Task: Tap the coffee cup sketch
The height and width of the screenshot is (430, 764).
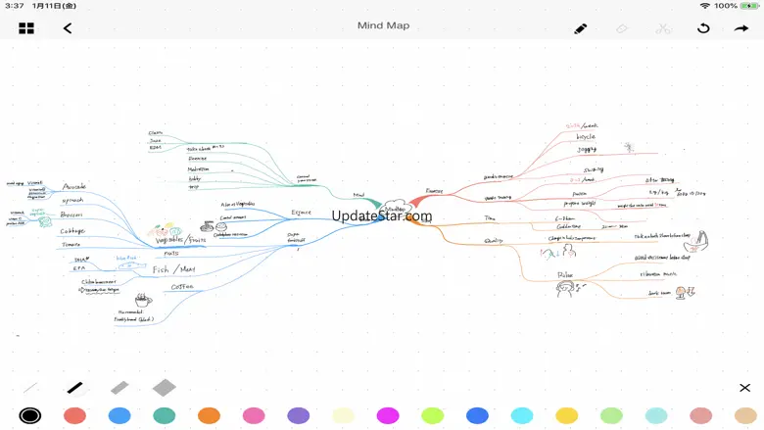Action: (143, 300)
